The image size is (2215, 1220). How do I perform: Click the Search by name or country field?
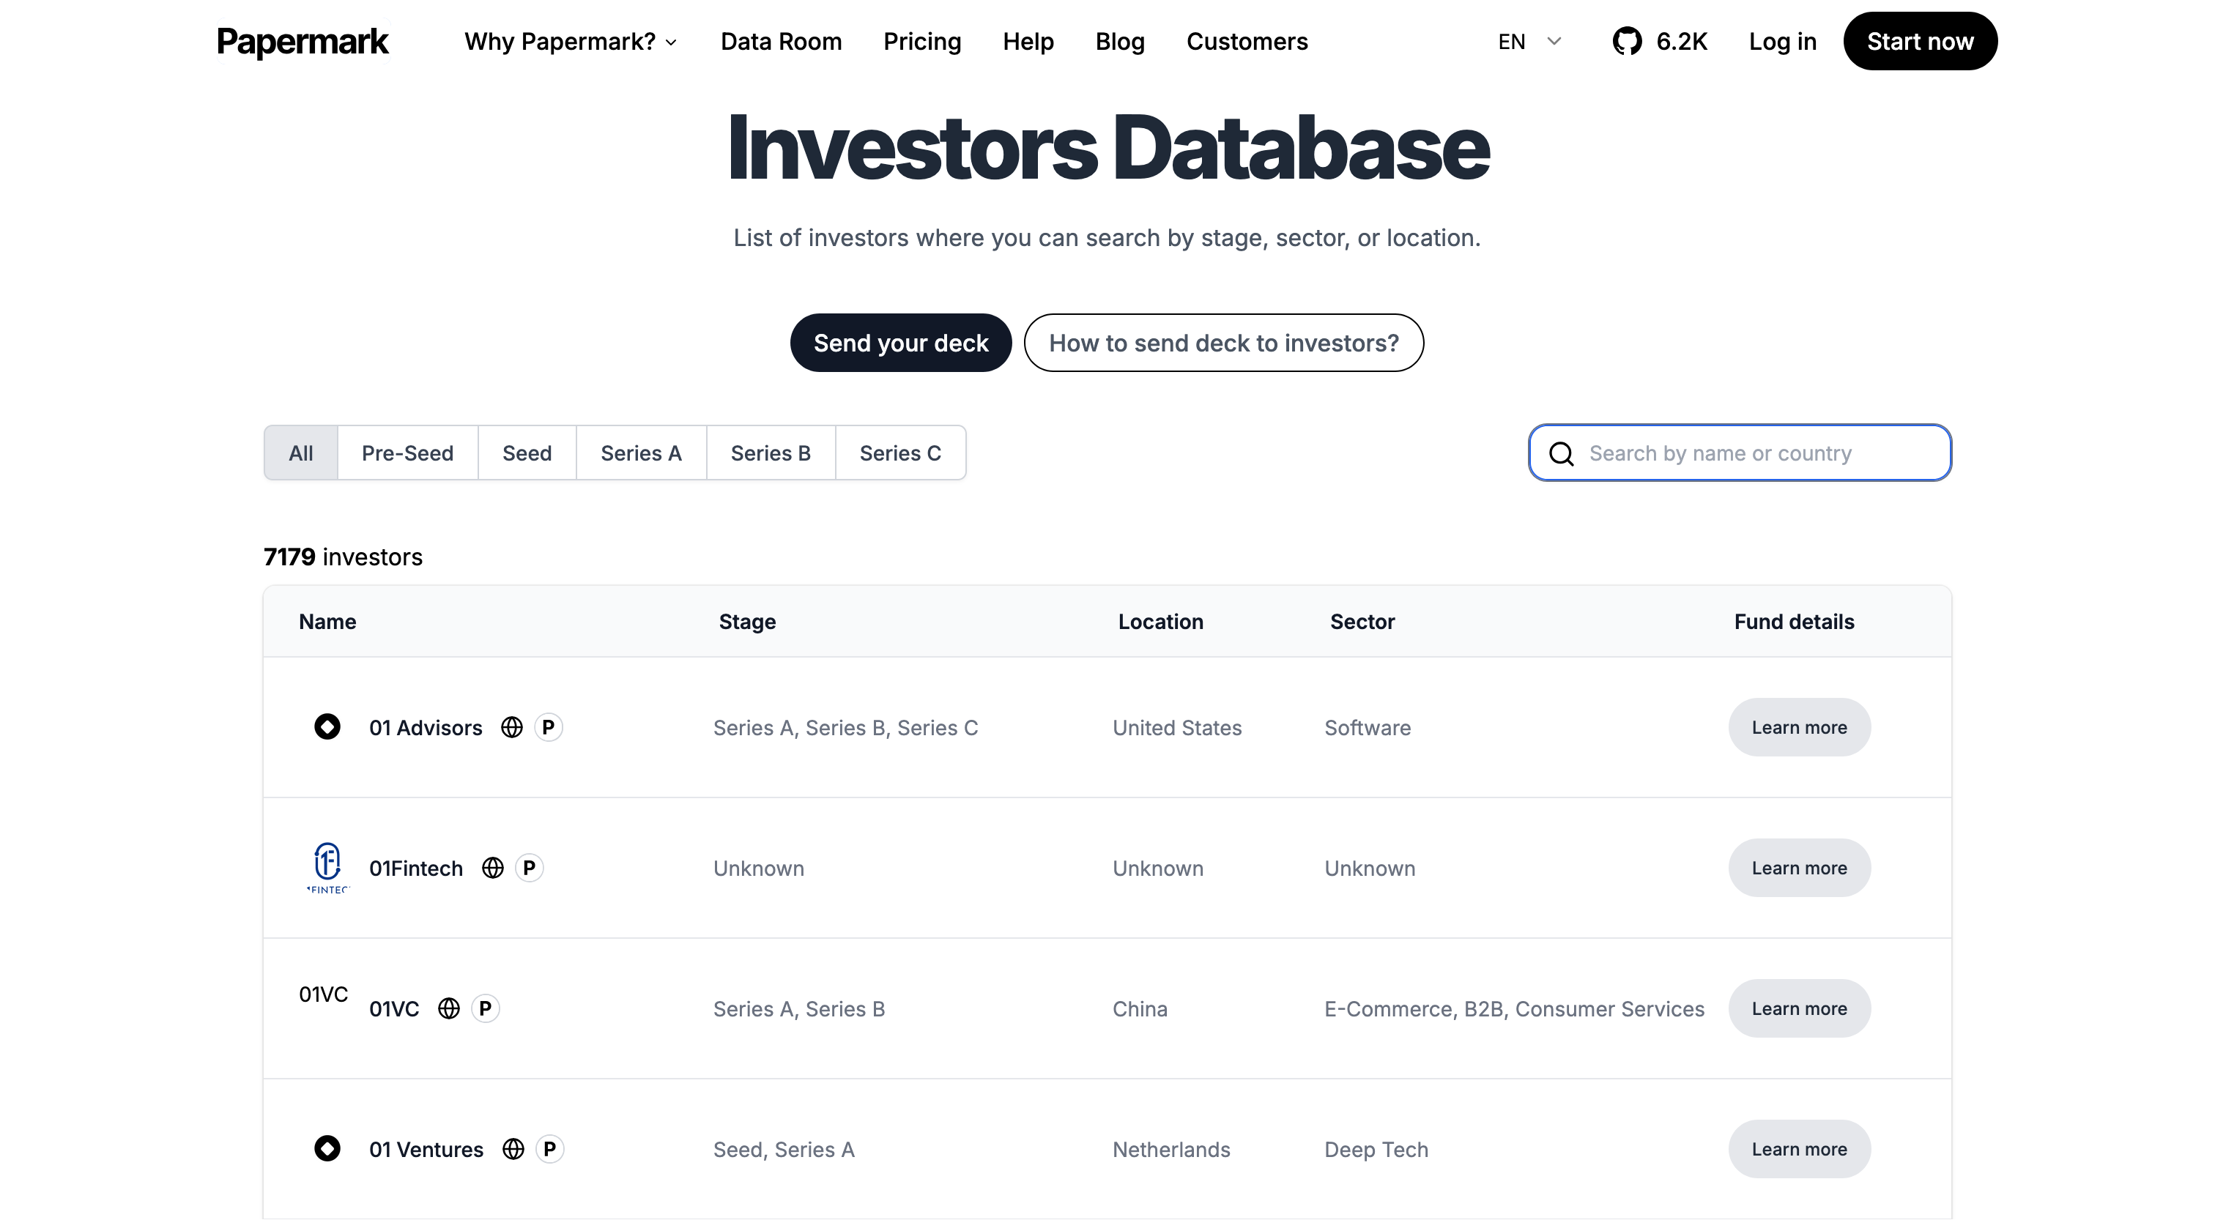(x=1737, y=453)
